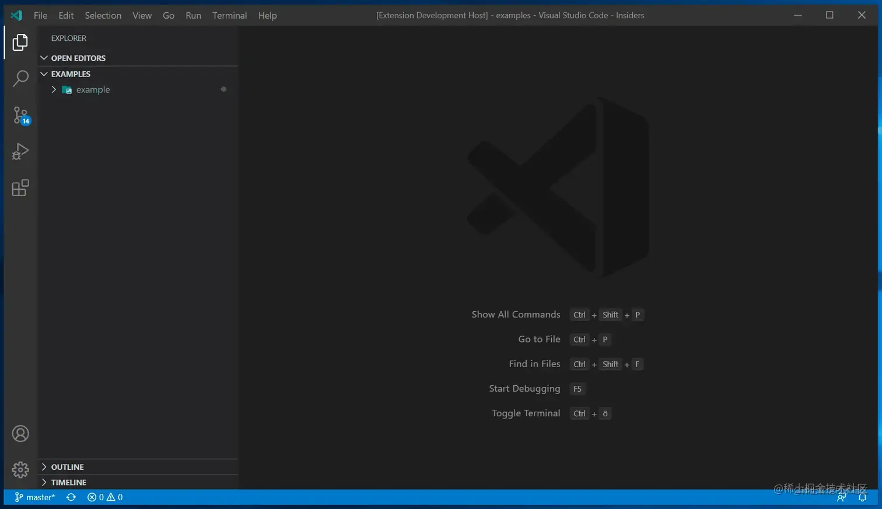Open the errors and warnings indicator
This screenshot has height=509, width=882.
pyautogui.click(x=105, y=497)
